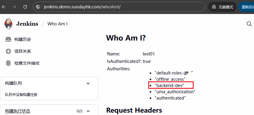
Task: Click the IsAuthenticated value true
Action: (147, 61)
